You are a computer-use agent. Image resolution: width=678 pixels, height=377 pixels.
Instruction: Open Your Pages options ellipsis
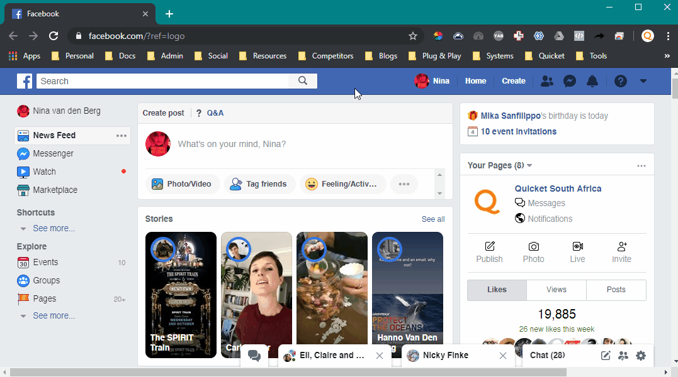[641, 166]
